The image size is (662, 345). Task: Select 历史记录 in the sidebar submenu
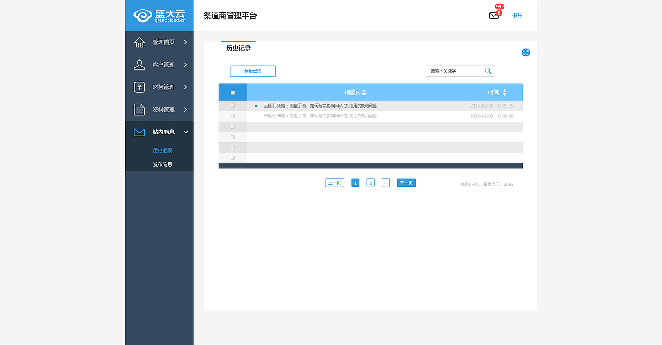tap(162, 151)
